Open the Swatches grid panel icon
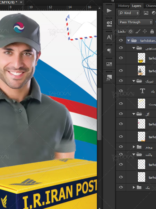Screen dimensions: 156x209 (109, 64)
